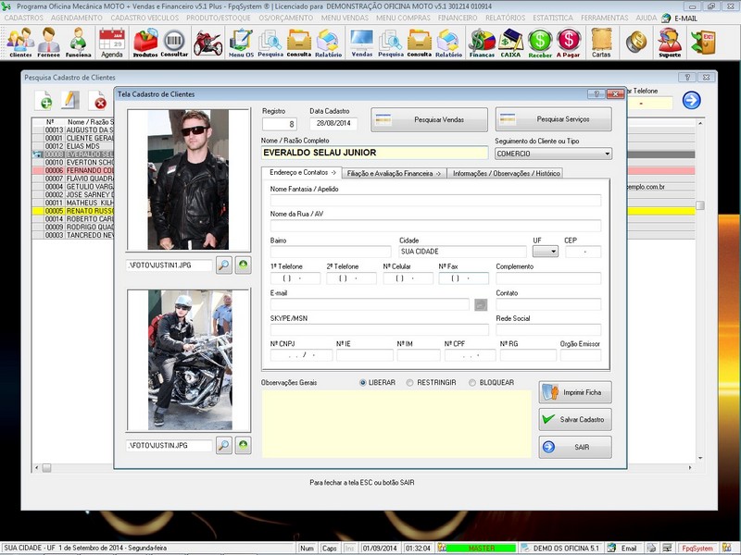Click the Suporte toolbar icon

click(x=669, y=41)
